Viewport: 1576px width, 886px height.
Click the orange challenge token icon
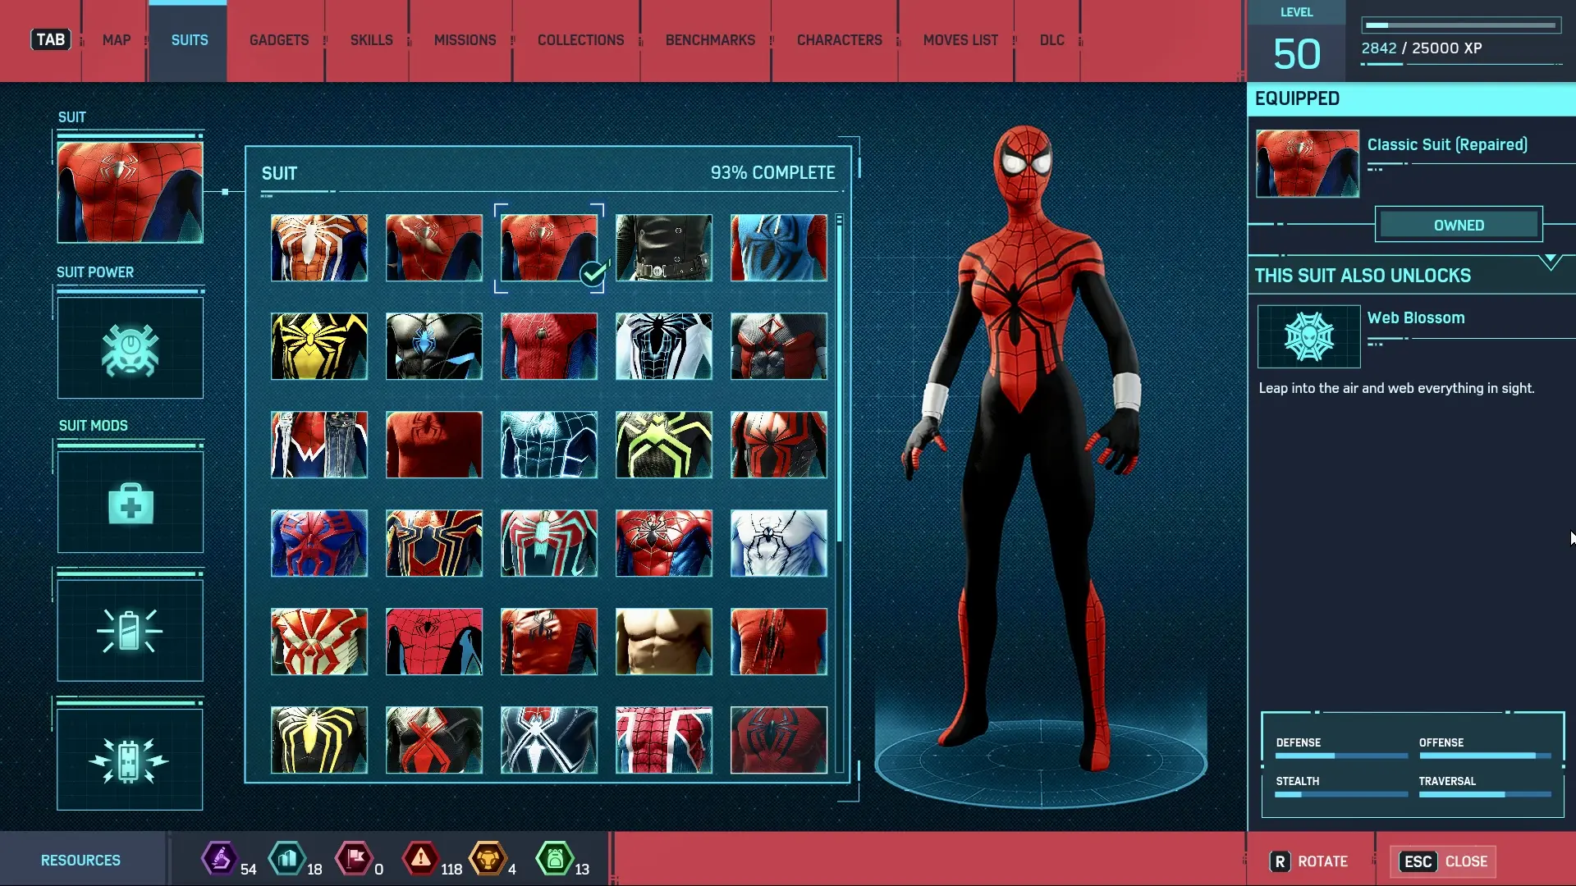pyautogui.click(x=488, y=859)
